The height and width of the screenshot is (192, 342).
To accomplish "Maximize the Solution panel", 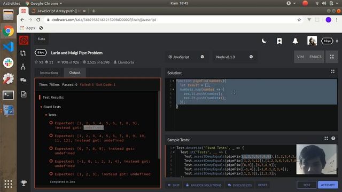I will 332,71.
